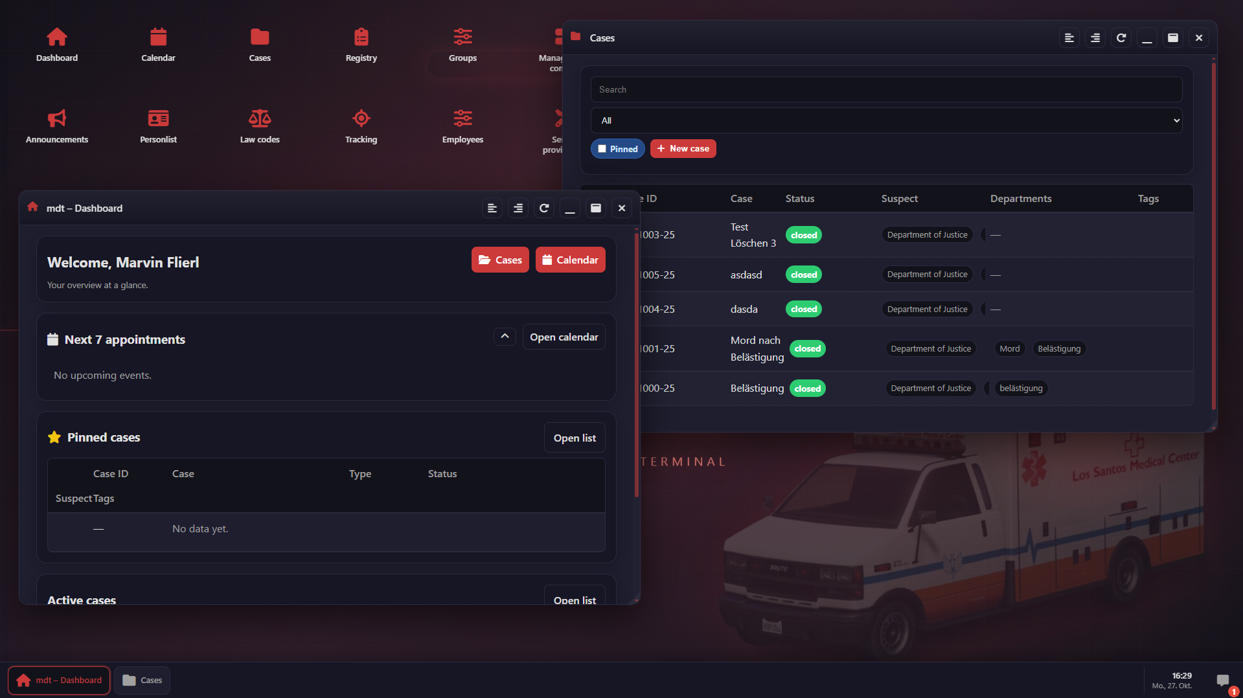Click the red Cases button on dashboard
The image size is (1243, 698).
point(500,260)
